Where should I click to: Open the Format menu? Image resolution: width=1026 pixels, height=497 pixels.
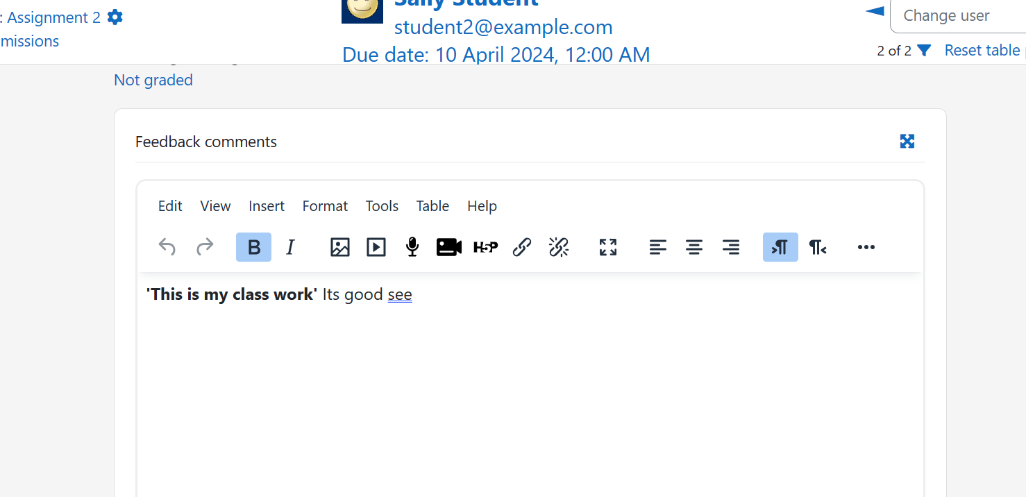pos(325,206)
